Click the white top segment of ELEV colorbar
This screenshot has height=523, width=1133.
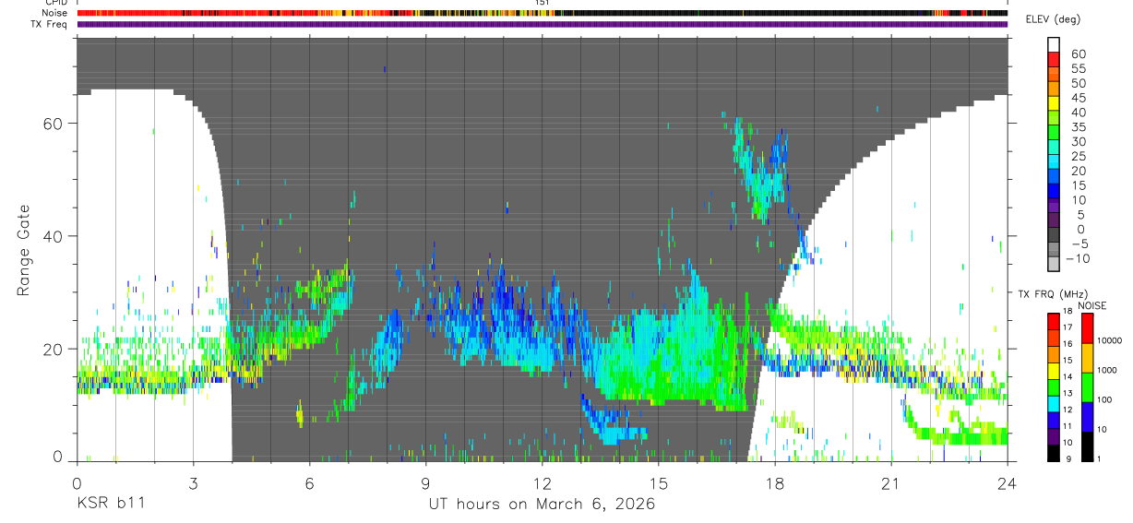[x=1054, y=44]
